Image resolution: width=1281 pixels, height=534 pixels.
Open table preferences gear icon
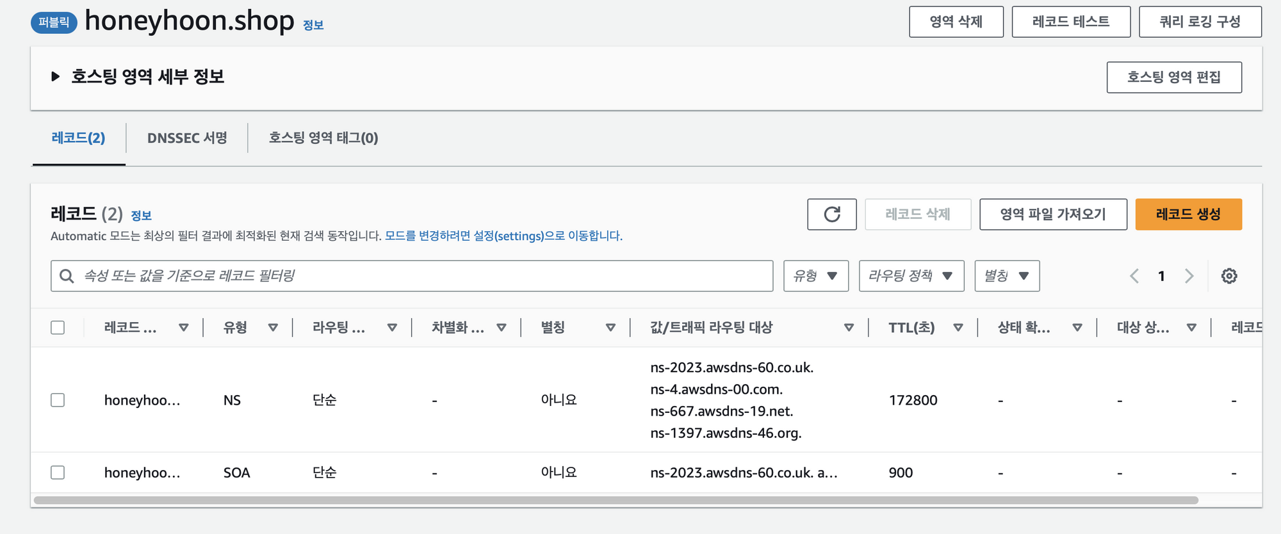pyautogui.click(x=1228, y=276)
